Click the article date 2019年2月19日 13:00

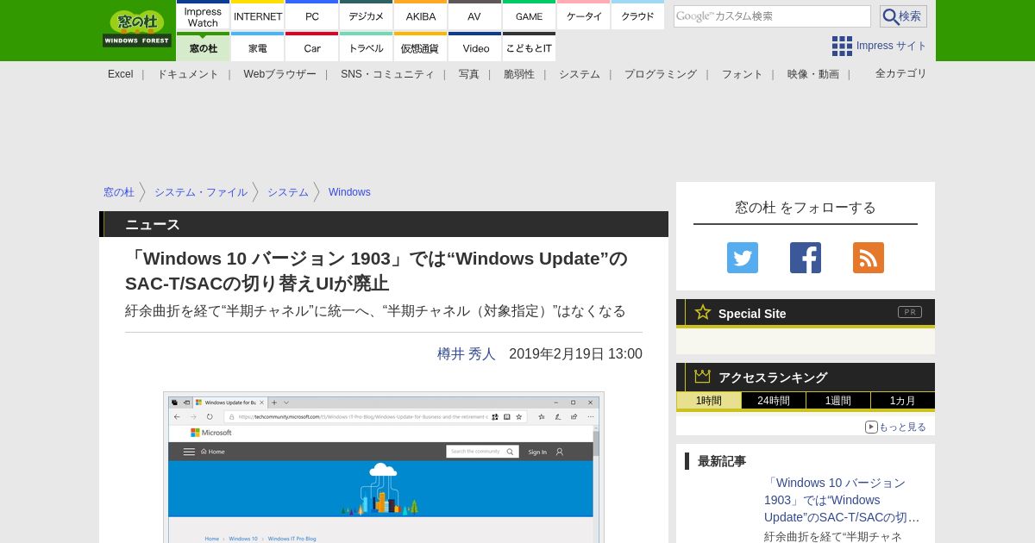[x=576, y=353]
